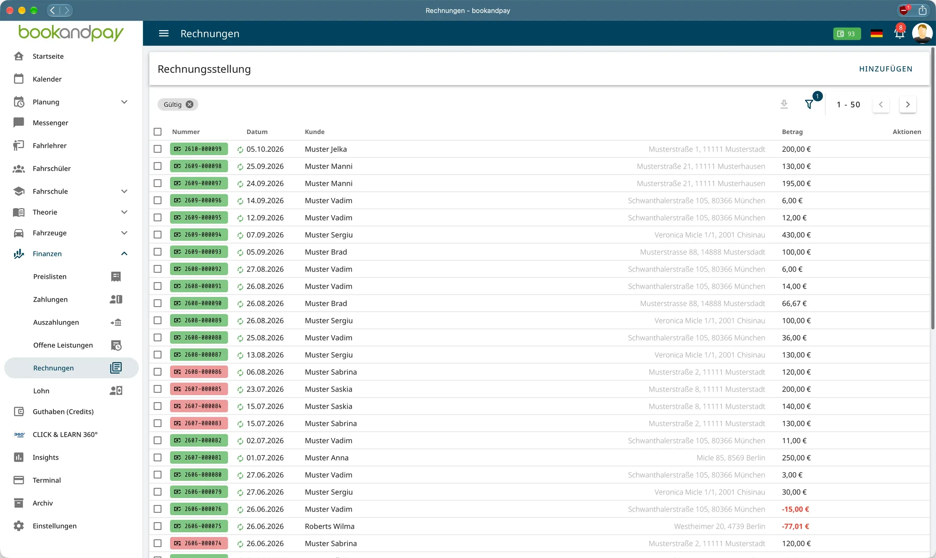Open Guthaben (Credits) in sidebar
The image size is (936, 558).
(71, 411)
